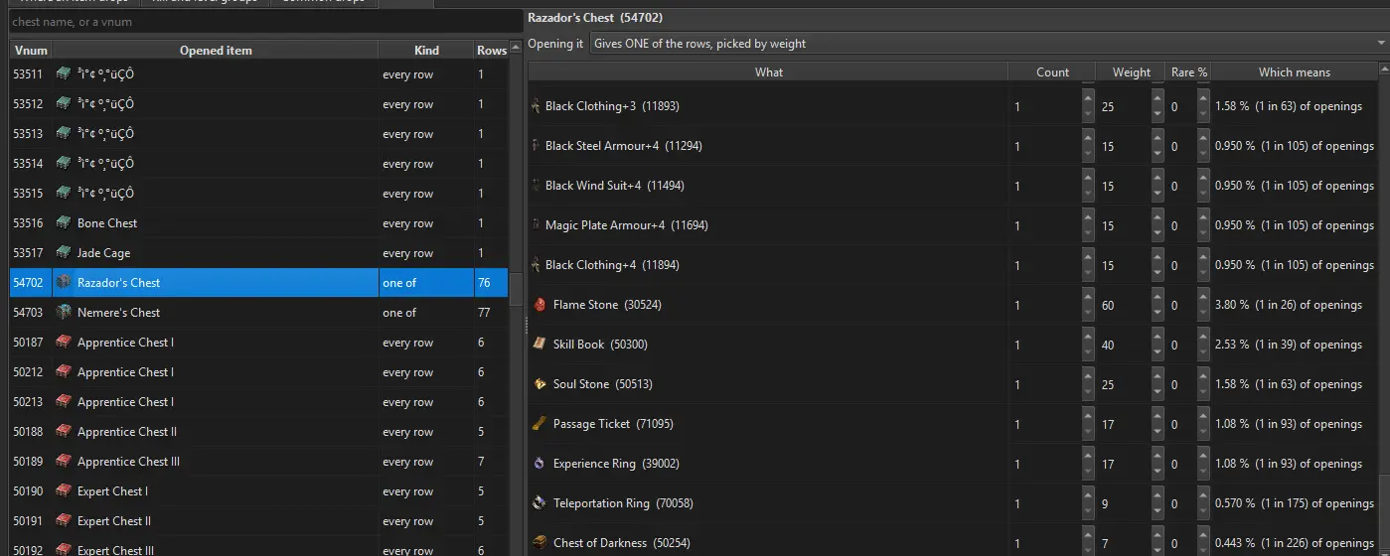Focus the chest name or vnum search field
Screen dimensions: 1390x556
[x=265, y=21]
